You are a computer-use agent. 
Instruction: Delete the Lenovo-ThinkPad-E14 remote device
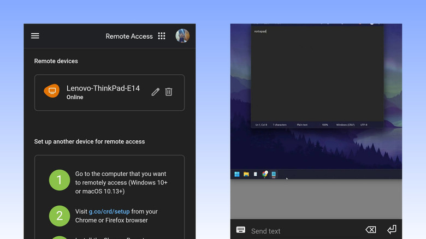point(169,92)
